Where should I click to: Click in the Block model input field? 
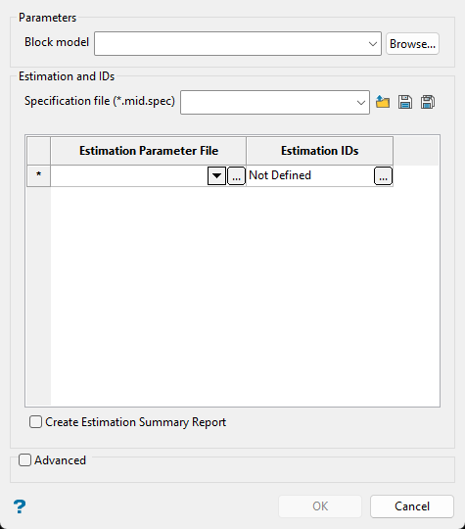click(230, 44)
